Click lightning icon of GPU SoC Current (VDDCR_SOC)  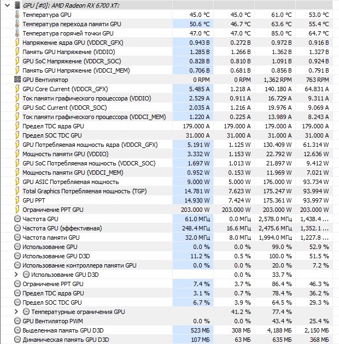click(x=17, y=108)
